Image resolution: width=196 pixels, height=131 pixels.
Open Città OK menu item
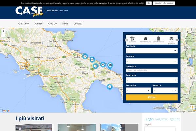coord(53,24)
